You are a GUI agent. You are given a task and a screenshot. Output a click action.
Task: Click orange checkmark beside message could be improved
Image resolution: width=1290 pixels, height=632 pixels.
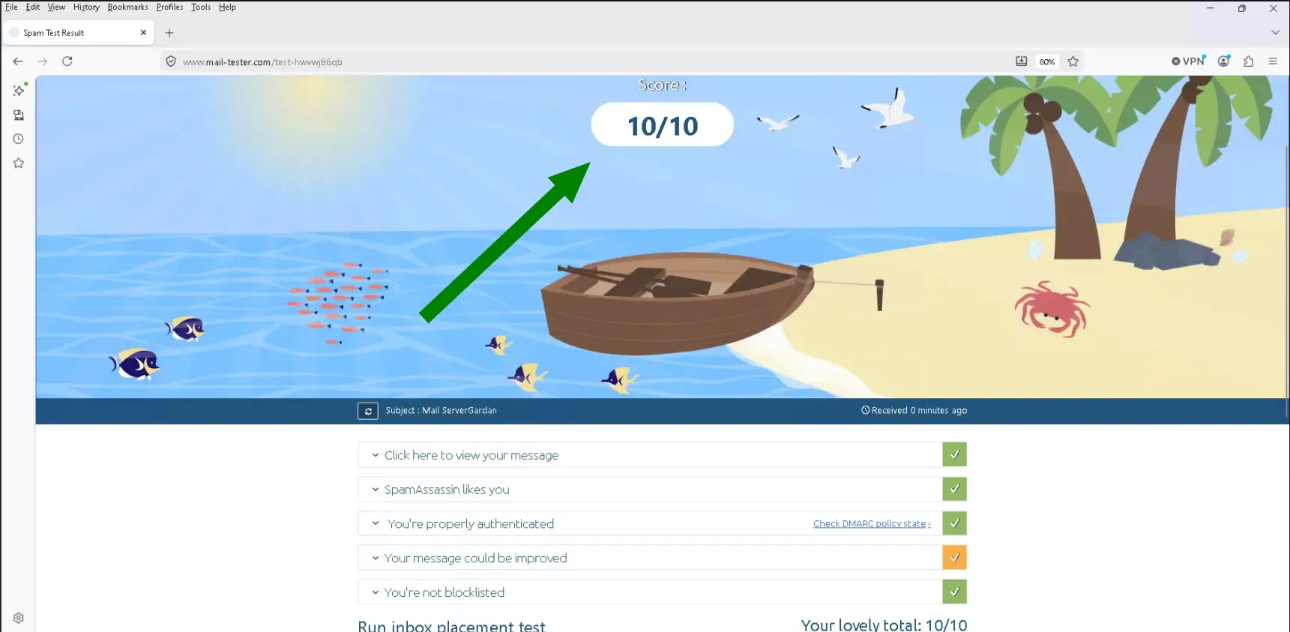point(954,558)
